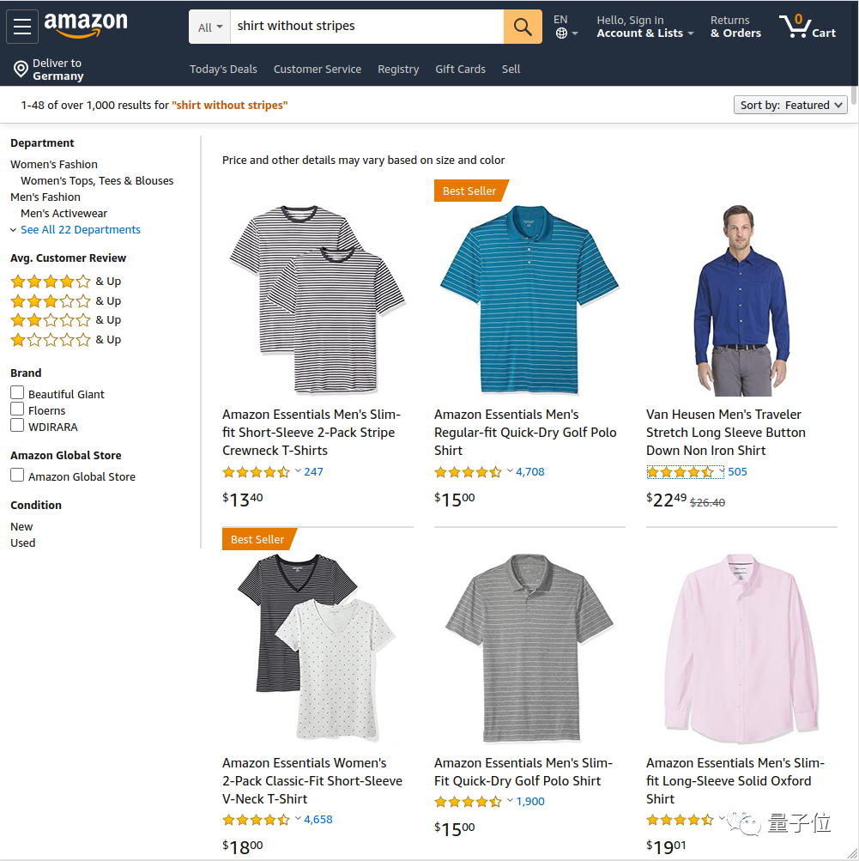
Task: Click inside the search text field
Action: (x=366, y=27)
